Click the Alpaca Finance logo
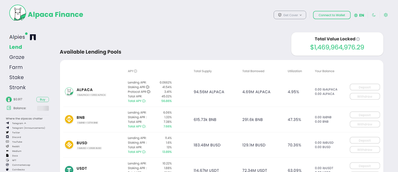398x172 pixels. point(46,13)
